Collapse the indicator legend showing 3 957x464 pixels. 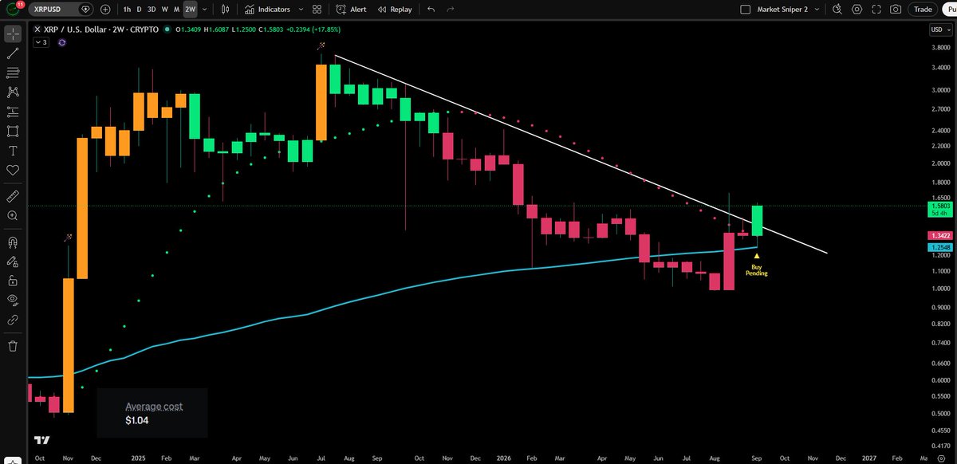(x=41, y=42)
